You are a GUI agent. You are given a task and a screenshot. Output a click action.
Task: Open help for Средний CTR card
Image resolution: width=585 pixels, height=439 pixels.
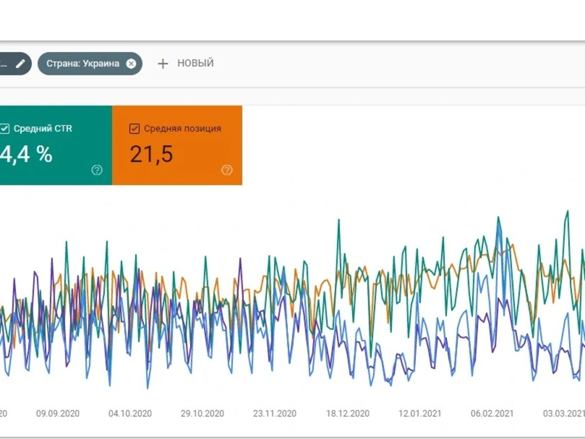[97, 170]
